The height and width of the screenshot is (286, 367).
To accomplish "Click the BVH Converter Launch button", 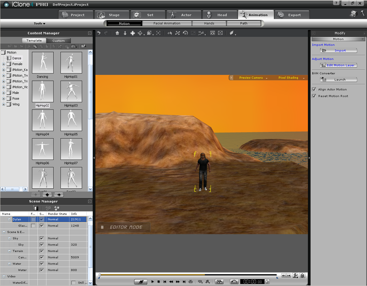I will [338, 79].
